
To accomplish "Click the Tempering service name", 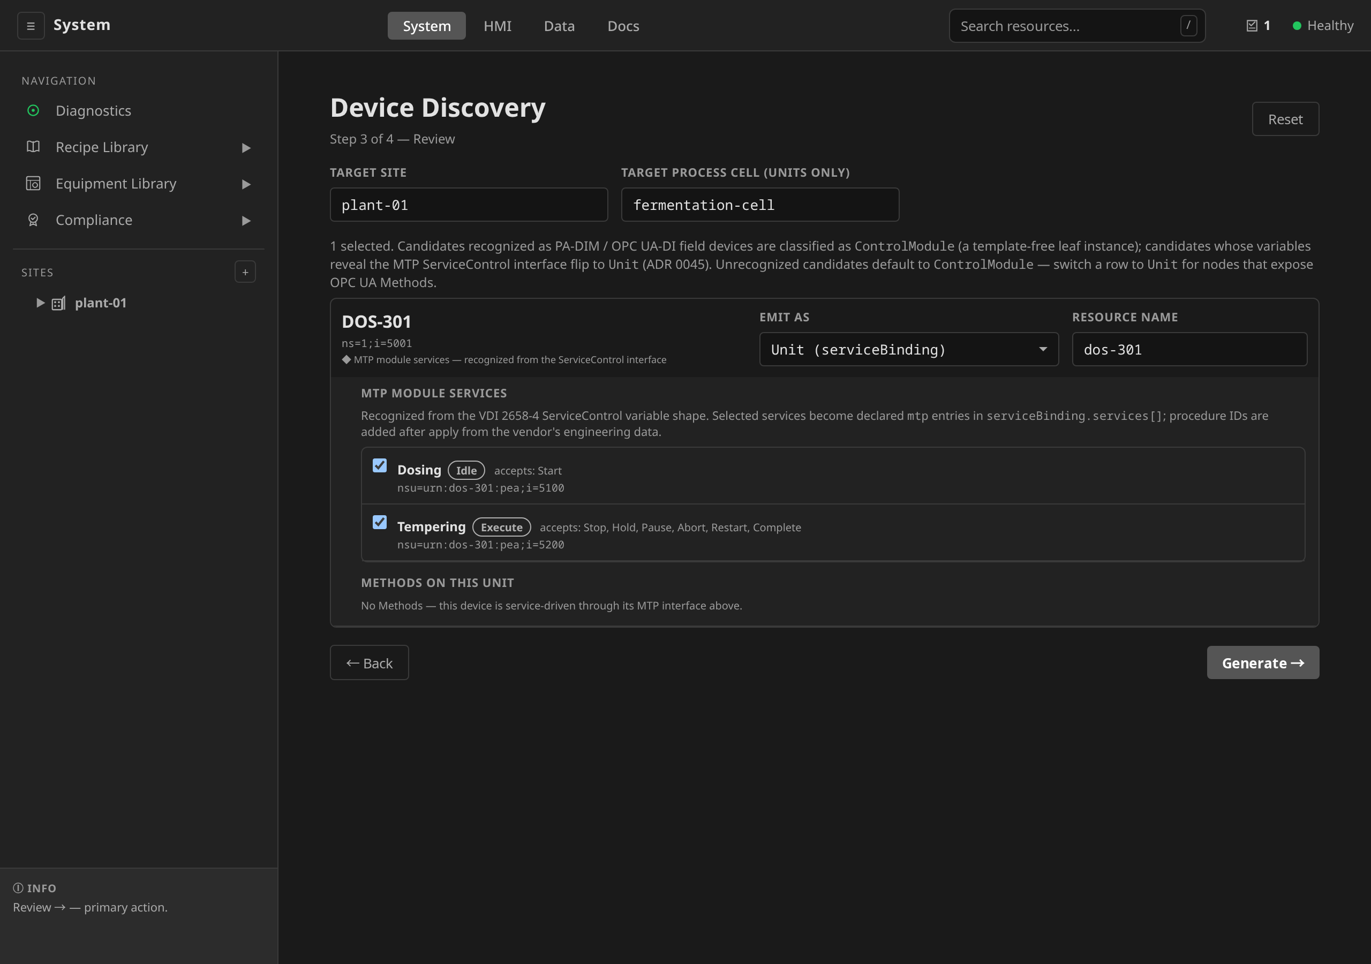I will [x=431, y=527].
